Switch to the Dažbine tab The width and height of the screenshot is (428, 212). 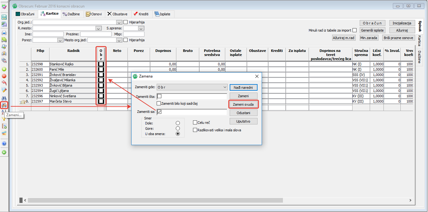[x=71, y=14]
